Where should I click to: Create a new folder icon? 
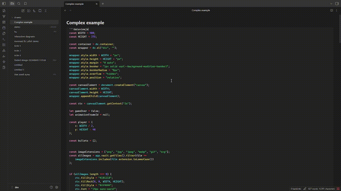[29, 11]
